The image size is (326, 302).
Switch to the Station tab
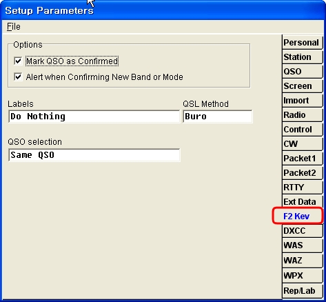[x=303, y=57]
